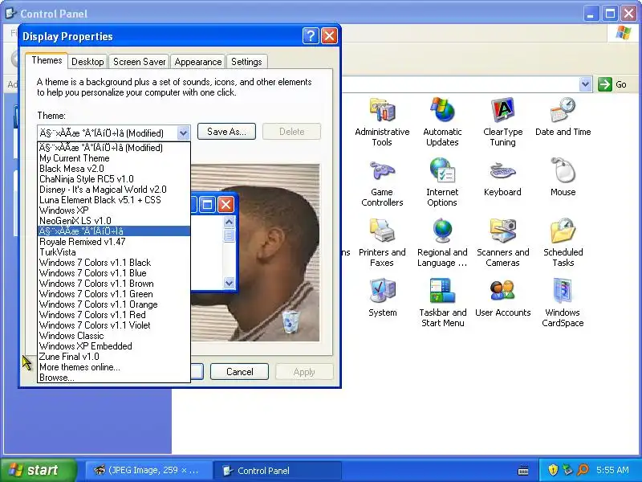Screen dimensions: 642x482
Task: Switch to the Settings tab
Action: pos(246,62)
